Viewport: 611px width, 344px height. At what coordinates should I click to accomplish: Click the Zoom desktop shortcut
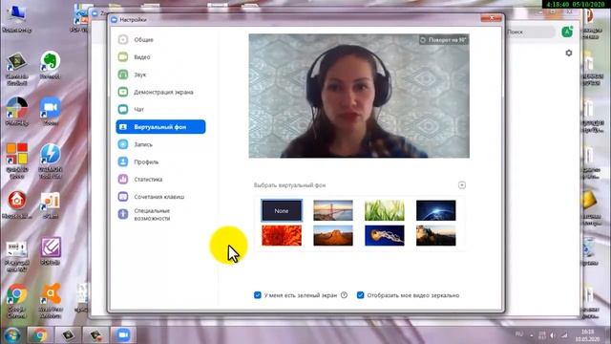click(x=50, y=112)
